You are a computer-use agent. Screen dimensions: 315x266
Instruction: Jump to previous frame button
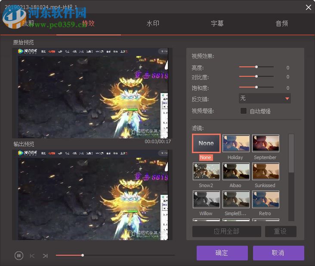click(32, 256)
